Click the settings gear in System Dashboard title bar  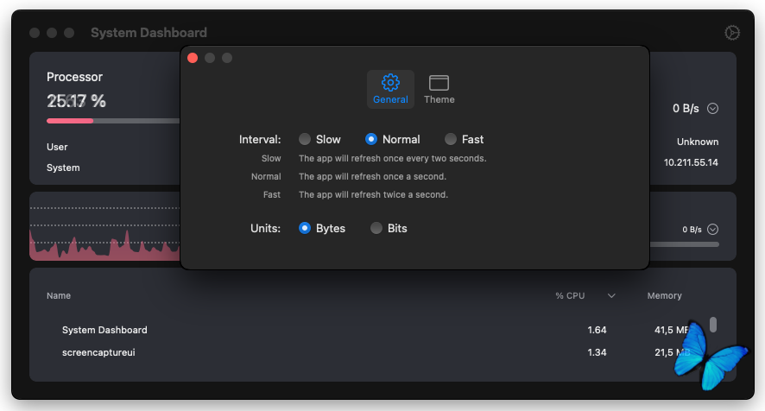[x=732, y=33]
